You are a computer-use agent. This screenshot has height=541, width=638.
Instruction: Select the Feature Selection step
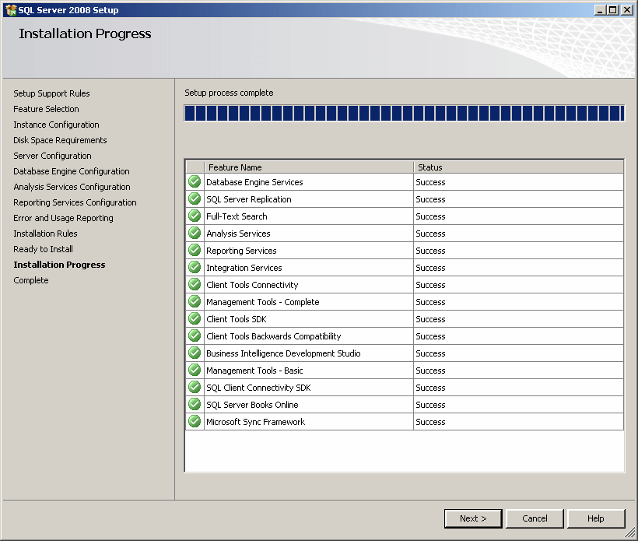pyautogui.click(x=47, y=109)
